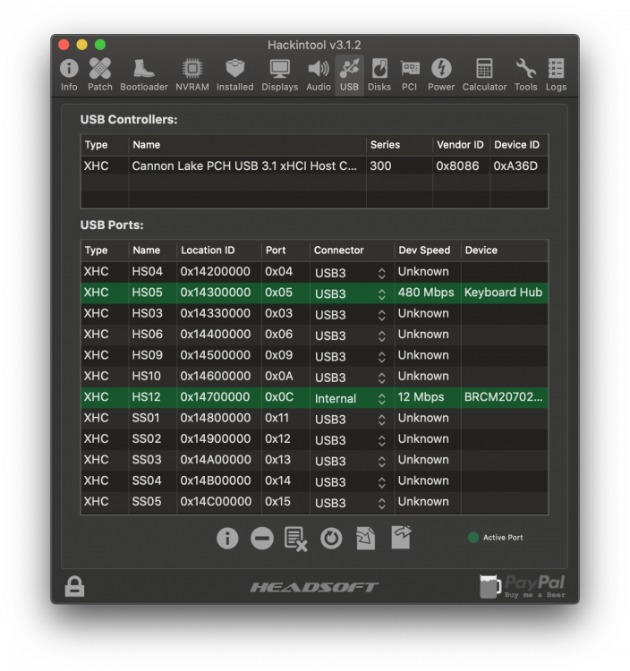Image resolution: width=630 pixels, height=671 pixels.
Task: Open the Calculator section
Action: click(x=484, y=75)
